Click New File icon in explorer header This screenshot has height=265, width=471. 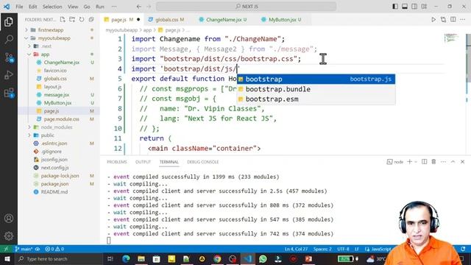(63, 20)
